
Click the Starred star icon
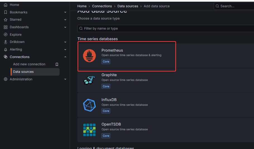(6, 20)
